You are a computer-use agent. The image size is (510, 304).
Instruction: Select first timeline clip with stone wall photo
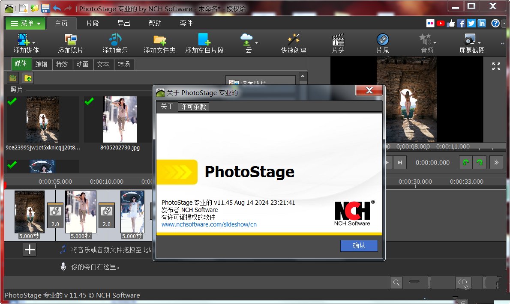coord(29,212)
